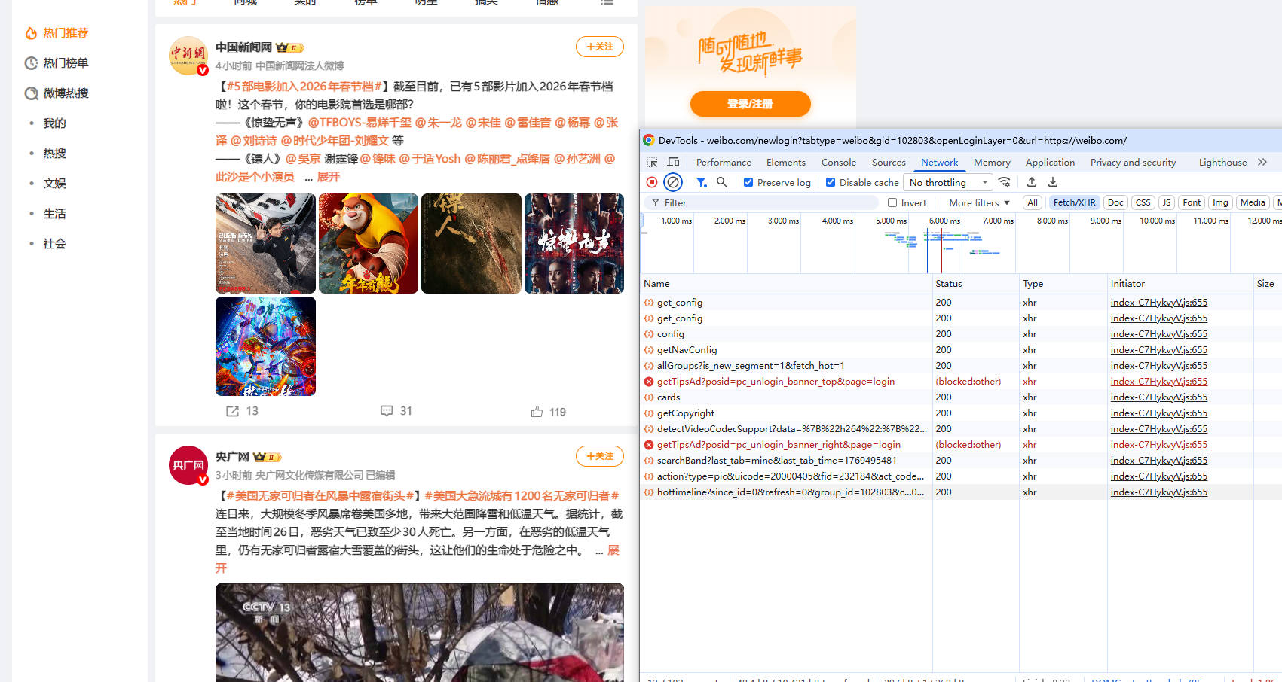1282x682 pixels.
Task: Import HAR file using upload icon
Action: (1032, 181)
